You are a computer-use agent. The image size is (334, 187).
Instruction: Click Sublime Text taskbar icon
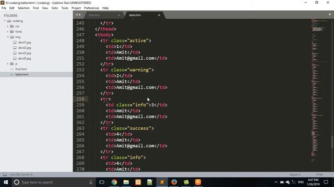[162, 182]
